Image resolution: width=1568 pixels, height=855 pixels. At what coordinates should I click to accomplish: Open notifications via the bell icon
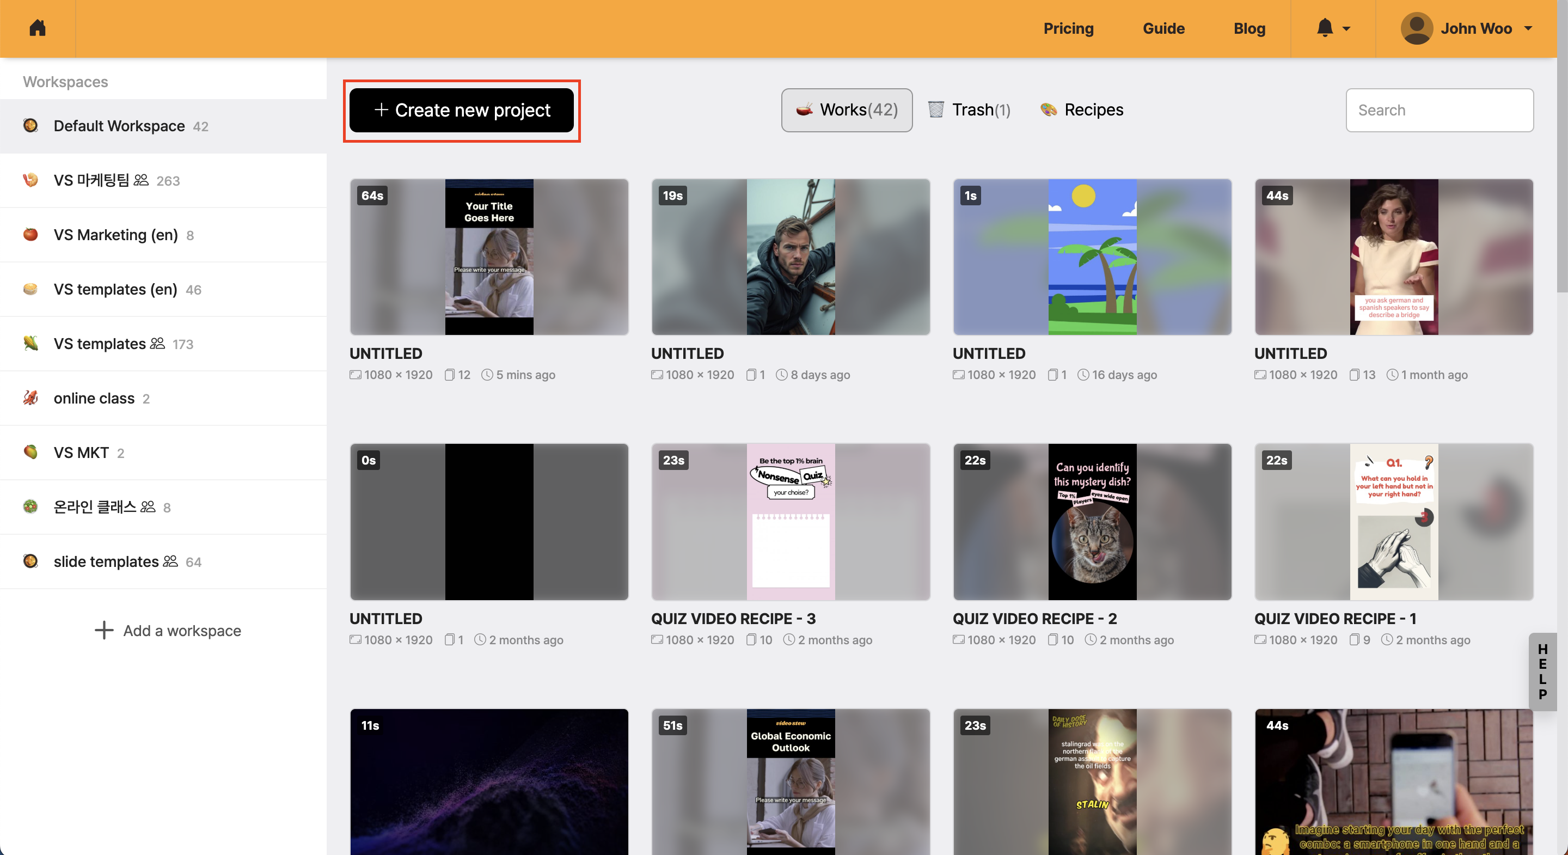(1325, 28)
